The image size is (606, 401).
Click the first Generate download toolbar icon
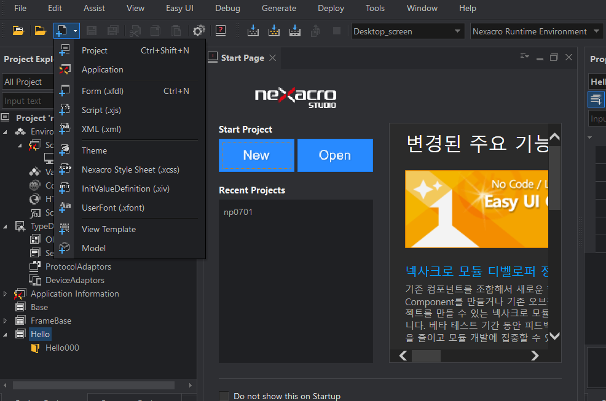coord(253,31)
